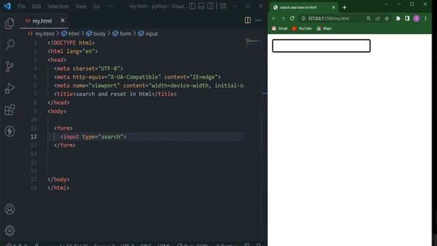This screenshot has height=246, width=437.
Task: Open the Gmail bookmark
Action: (x=279, y=29)
